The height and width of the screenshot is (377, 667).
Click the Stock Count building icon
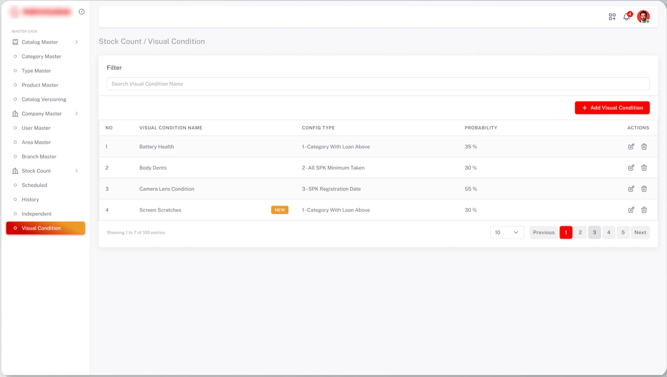pyautogui.click(x=15, y=171)
